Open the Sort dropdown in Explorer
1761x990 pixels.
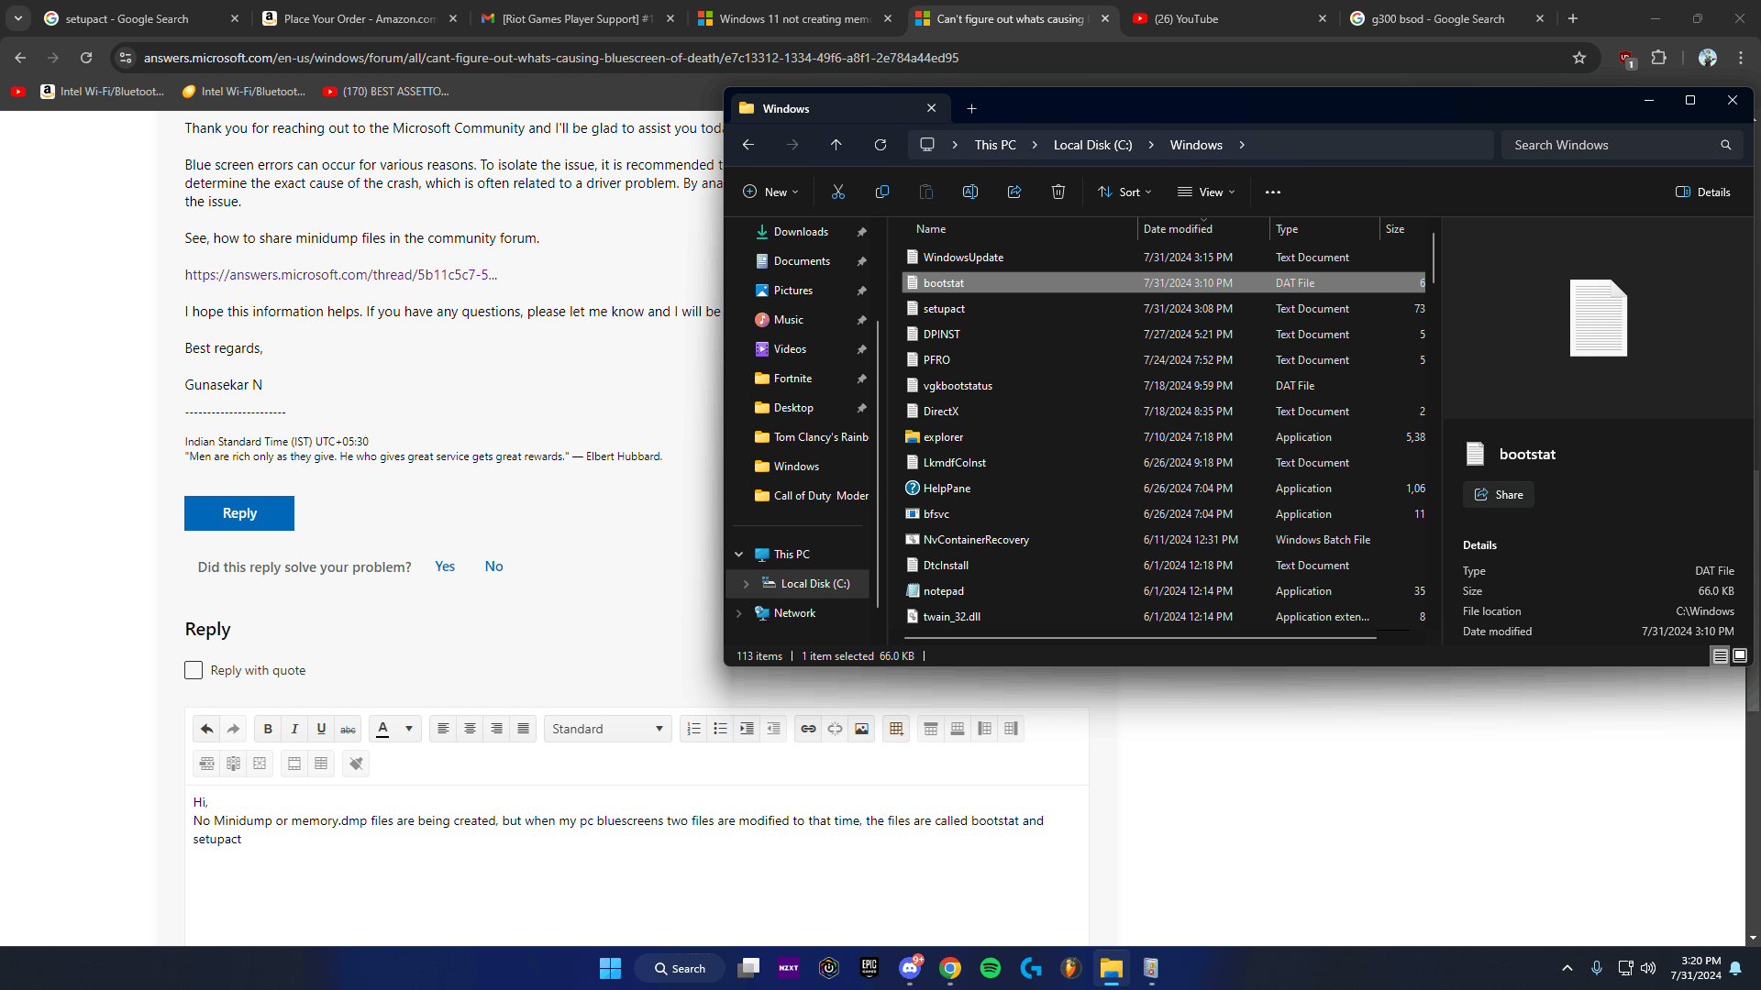pos(1124,192)
